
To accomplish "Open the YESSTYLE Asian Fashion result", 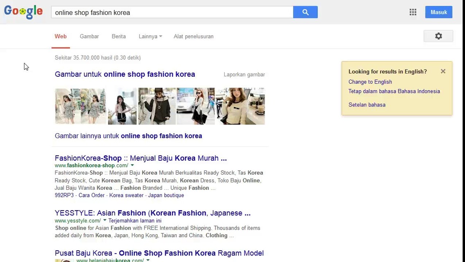I will tap(152, 213).
